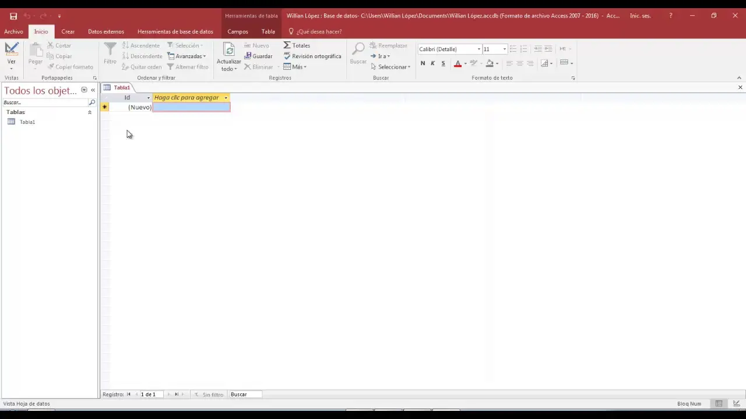This screenshot has height=419, width=746.
Task: Click the Cortar scissors icon
Action: 51,45
